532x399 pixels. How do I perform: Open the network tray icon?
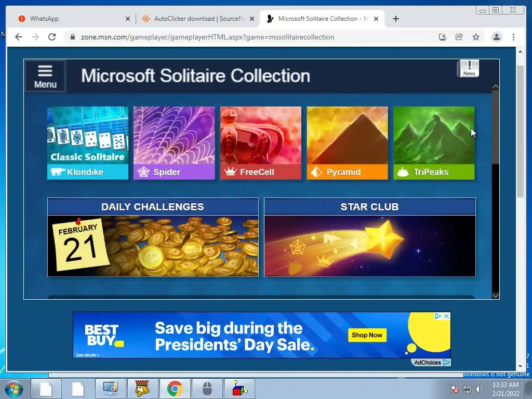(x=467, y=389)
